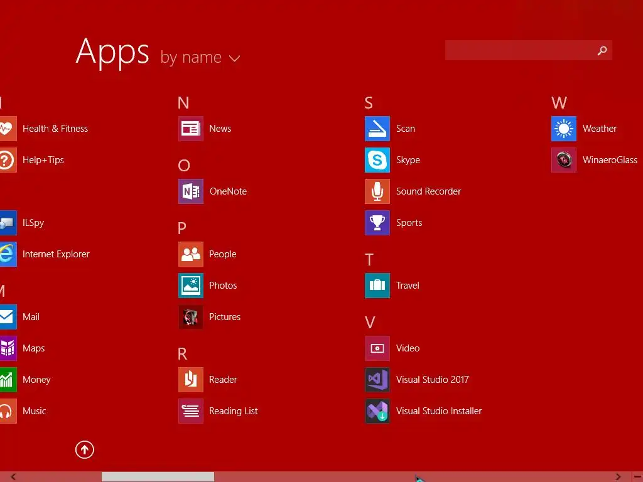
Task: Click the 'Sound Recorder' label text
Action: pyautogui.click(x=428, y=191)
